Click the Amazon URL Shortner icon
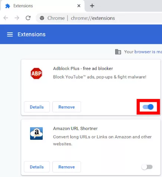The height and width of the screenshot is (177, 162). pos(36,133)
